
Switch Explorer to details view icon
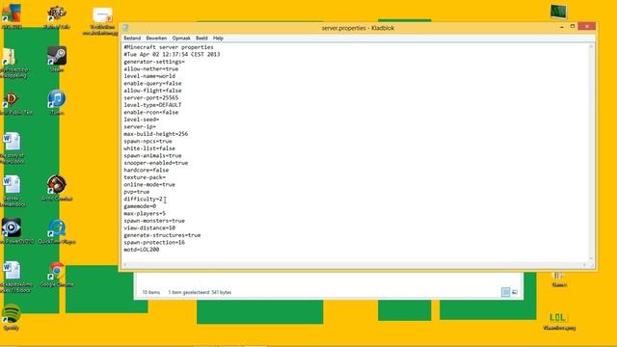tap(505, 292)
